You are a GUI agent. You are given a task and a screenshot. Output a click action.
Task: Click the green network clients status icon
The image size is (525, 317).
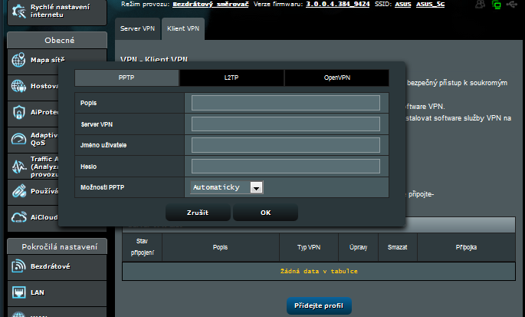[x=497, y=5]
